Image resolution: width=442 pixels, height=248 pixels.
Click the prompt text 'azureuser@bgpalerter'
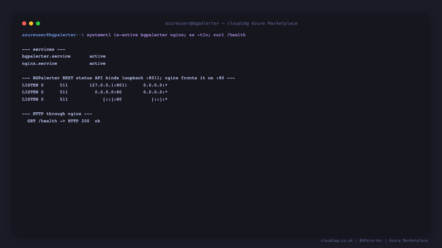[49, 35]
